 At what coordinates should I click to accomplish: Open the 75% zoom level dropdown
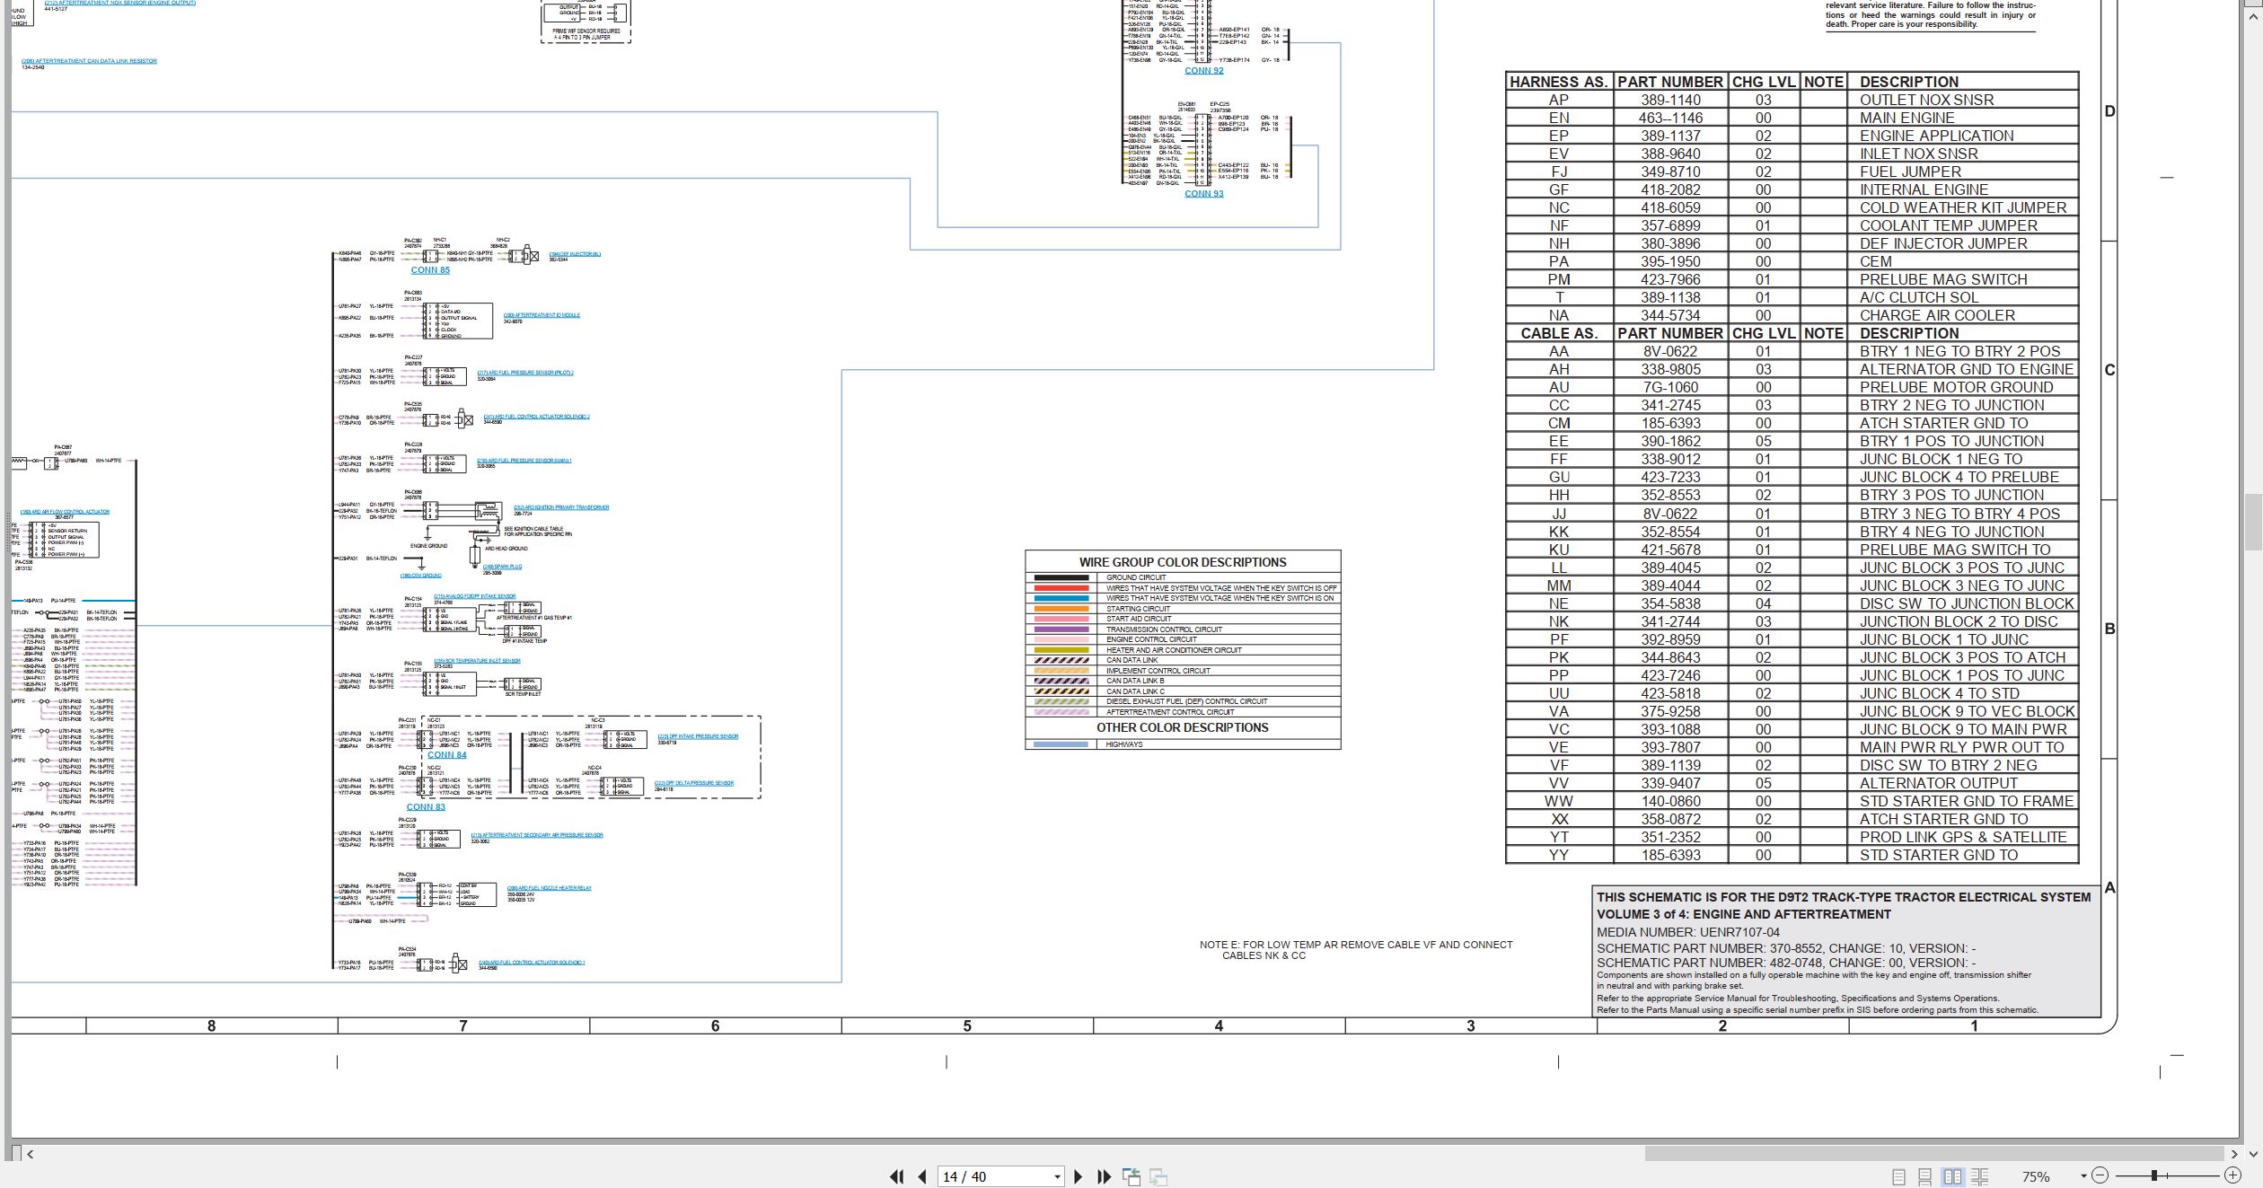tap(2083, 1176)
